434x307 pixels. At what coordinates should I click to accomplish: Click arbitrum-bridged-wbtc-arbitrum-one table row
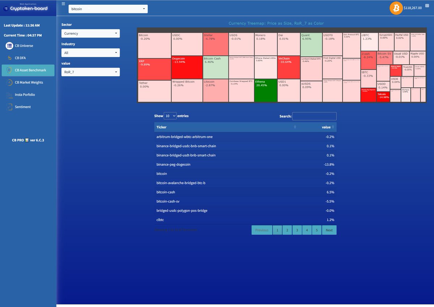[x=245, y=137]
